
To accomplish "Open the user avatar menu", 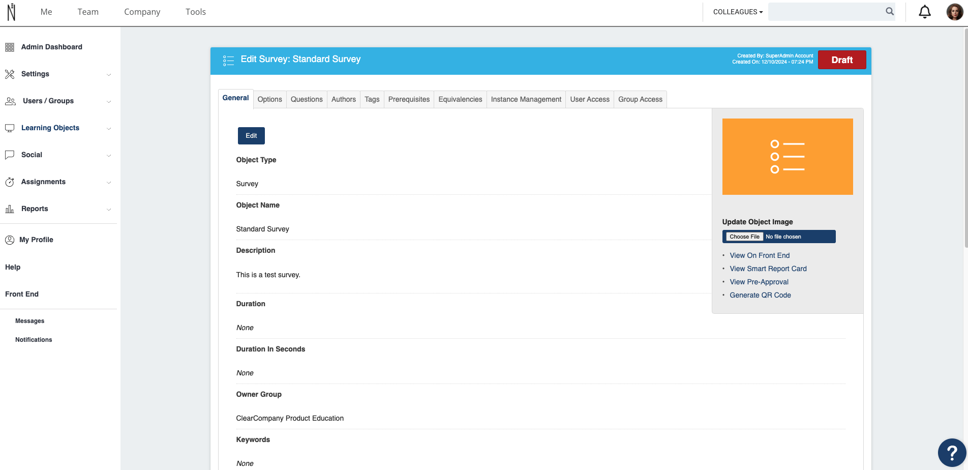I will pos(955,12).
